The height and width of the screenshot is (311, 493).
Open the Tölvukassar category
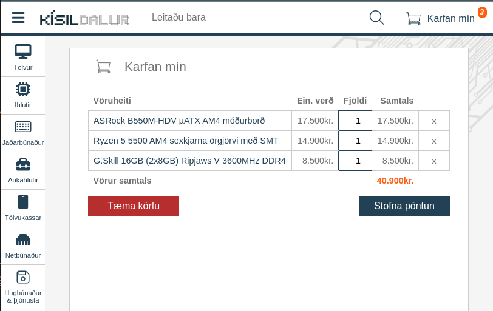23,209
